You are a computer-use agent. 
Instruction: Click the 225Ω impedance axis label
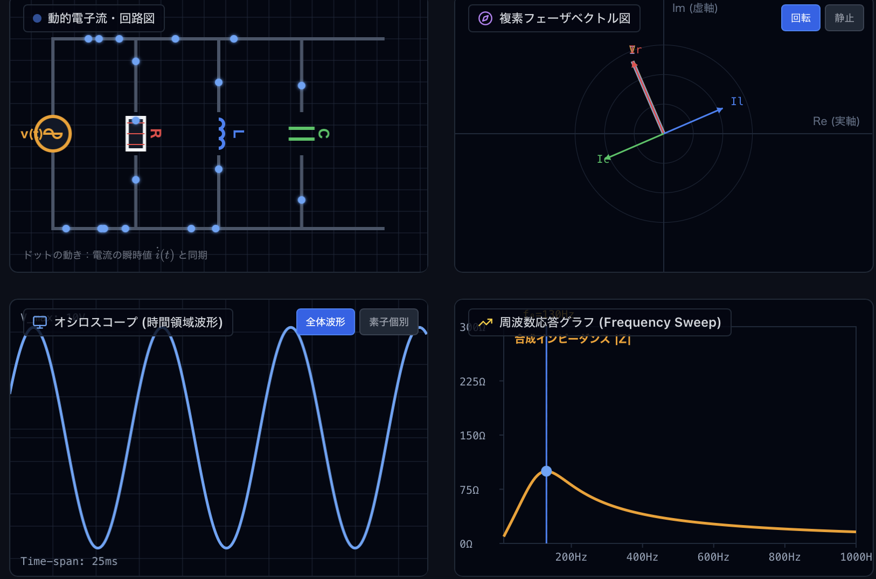click(472, 382)
